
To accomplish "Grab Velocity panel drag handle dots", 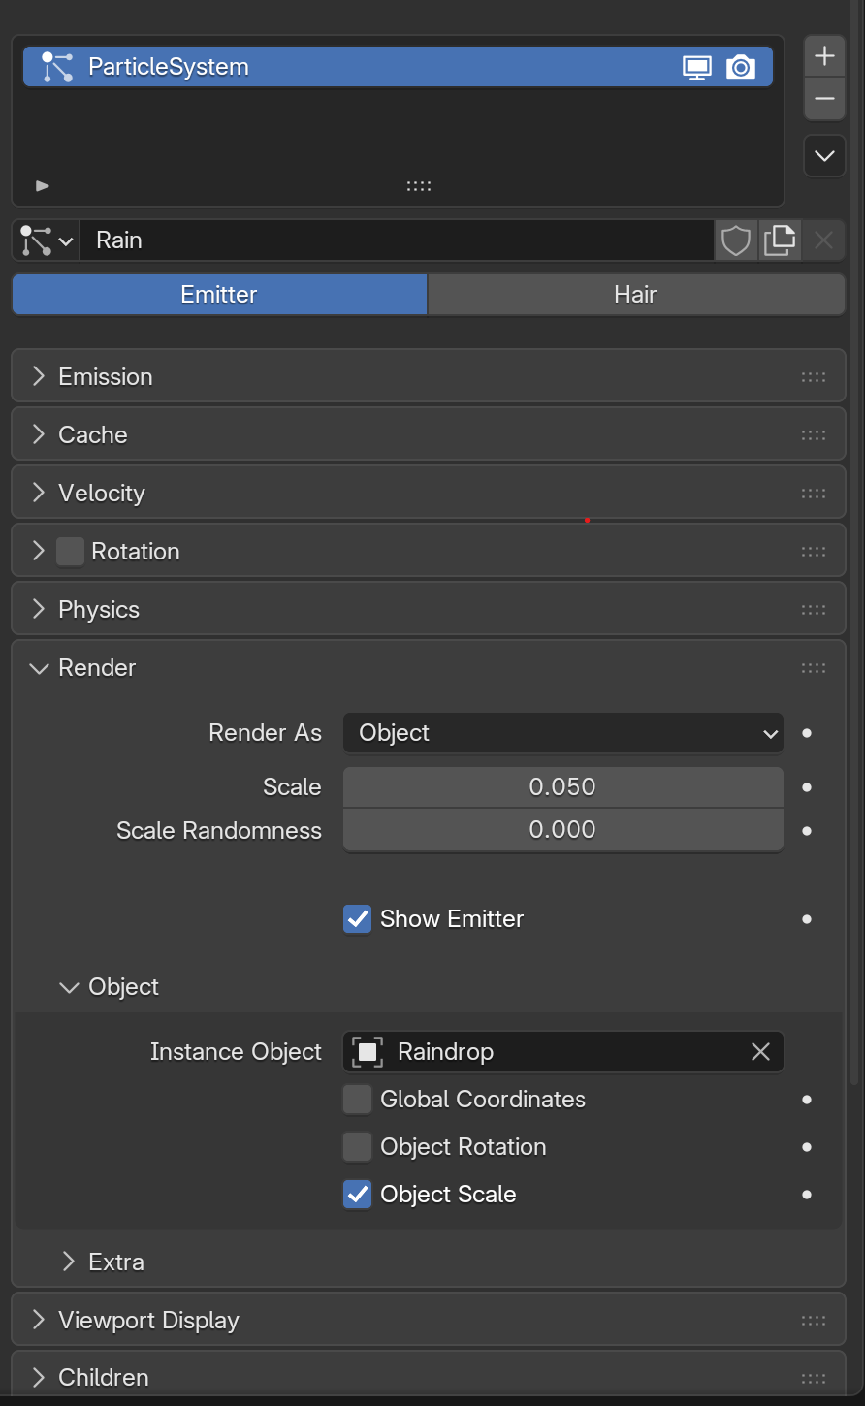I will (814, 494).
